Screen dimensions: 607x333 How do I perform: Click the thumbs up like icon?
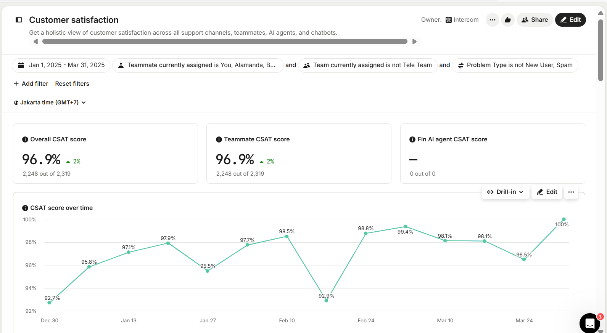[x=507, y=20]
